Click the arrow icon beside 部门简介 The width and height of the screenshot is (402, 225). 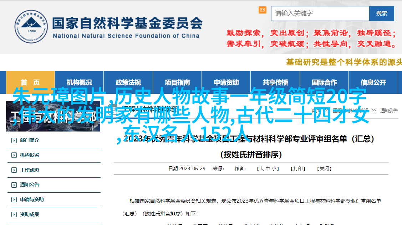[x=14, y=140]
